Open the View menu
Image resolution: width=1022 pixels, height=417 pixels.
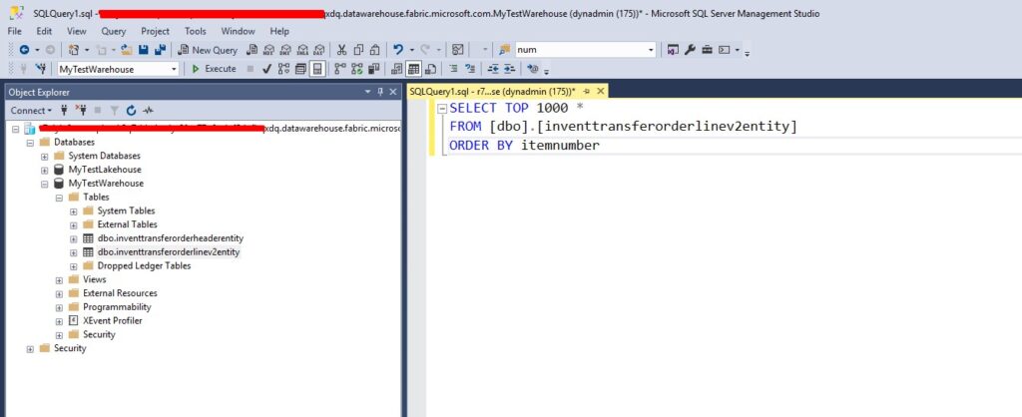76,31
